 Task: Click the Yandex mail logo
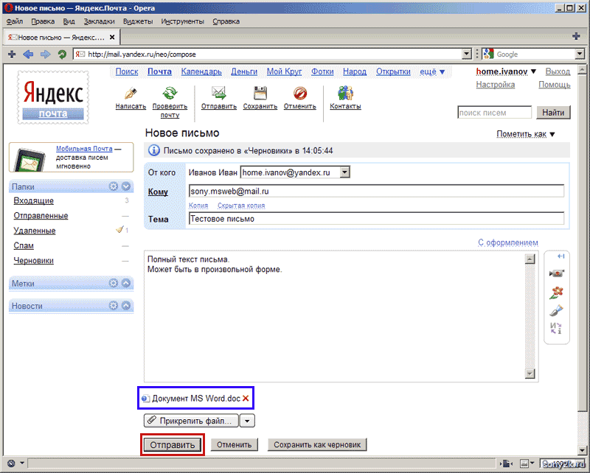coord(53,97)
